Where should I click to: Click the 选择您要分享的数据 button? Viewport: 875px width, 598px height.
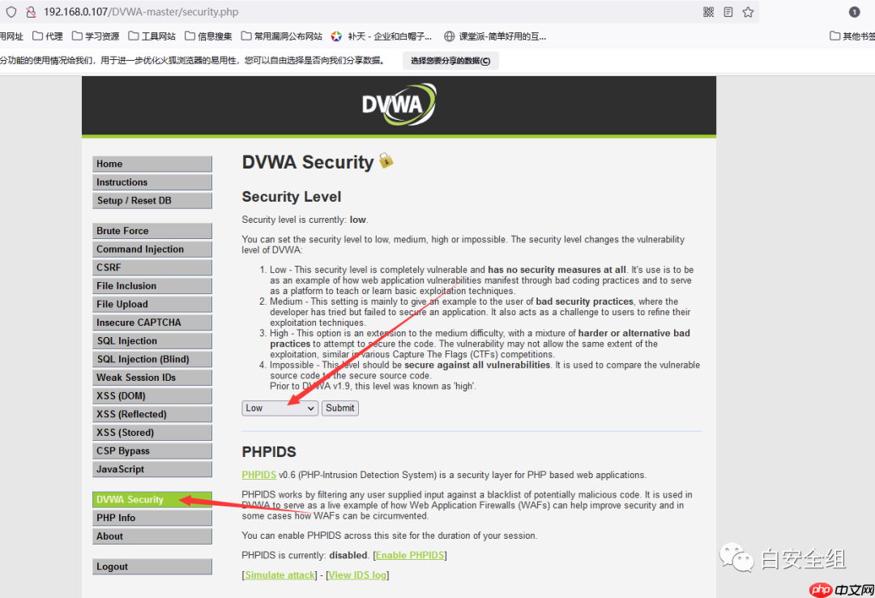click(x=450, y=61)
